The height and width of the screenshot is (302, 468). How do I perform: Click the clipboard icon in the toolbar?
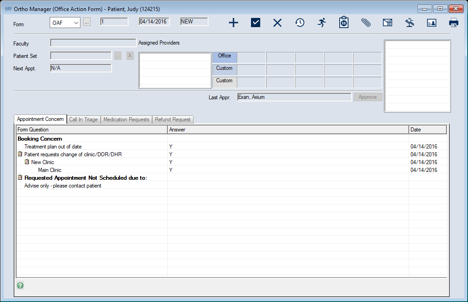[x=343, y=23]
